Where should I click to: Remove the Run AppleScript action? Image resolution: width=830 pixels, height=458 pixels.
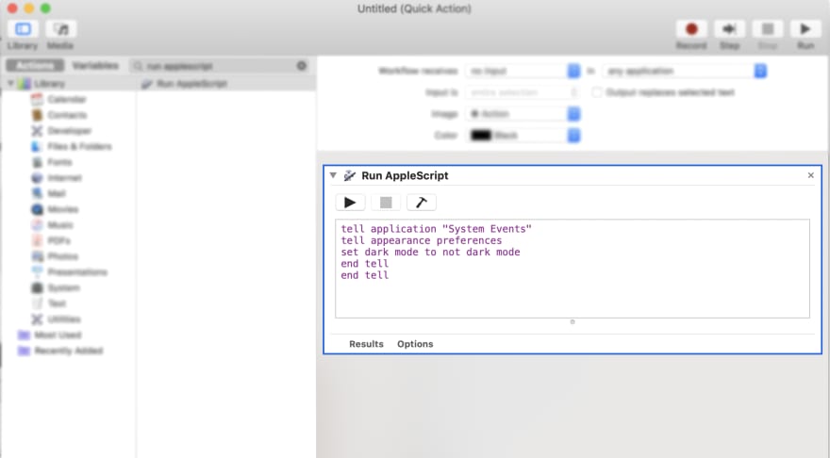tap(810, 175)
